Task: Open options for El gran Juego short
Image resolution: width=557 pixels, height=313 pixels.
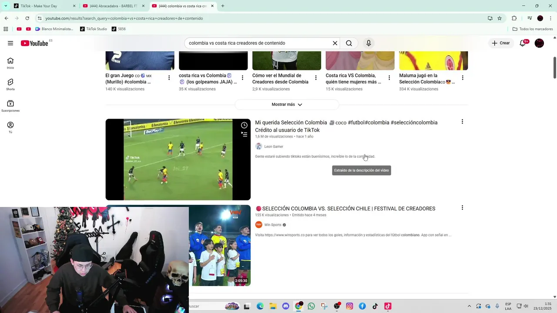Action: (169, 78)
